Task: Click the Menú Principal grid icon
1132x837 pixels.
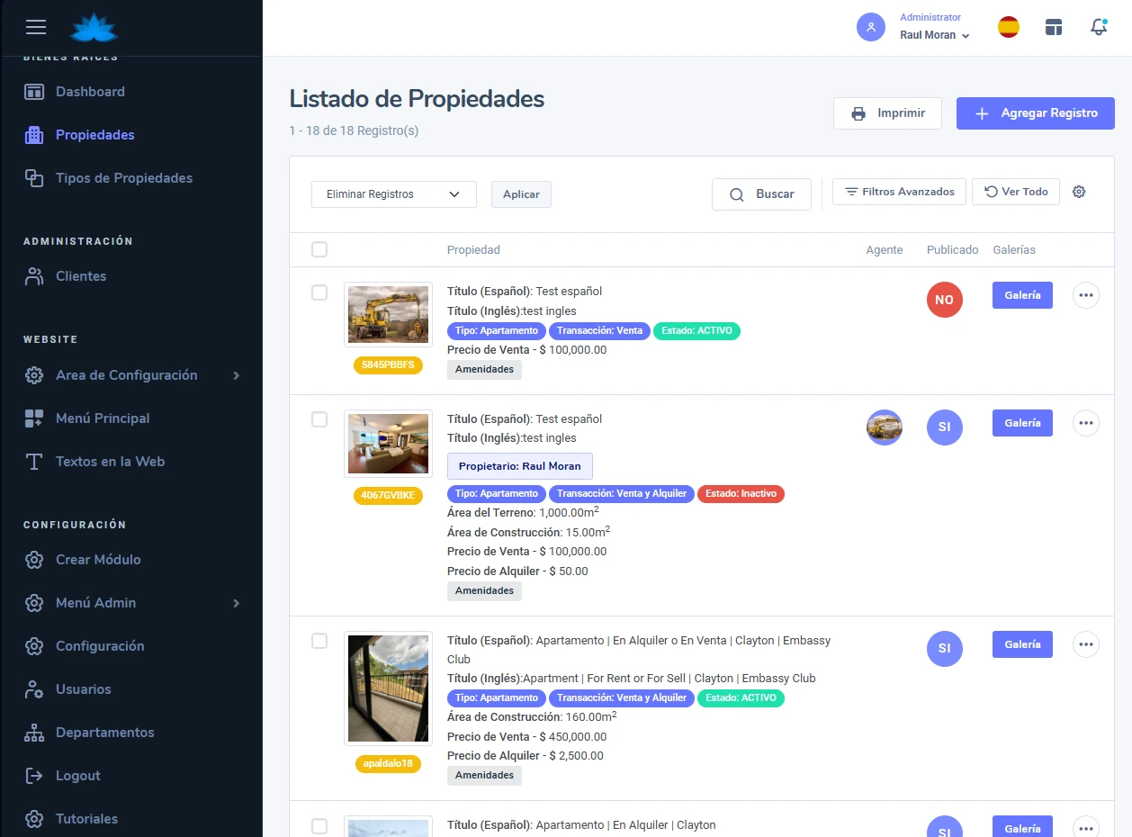Action: coord(34,418)
